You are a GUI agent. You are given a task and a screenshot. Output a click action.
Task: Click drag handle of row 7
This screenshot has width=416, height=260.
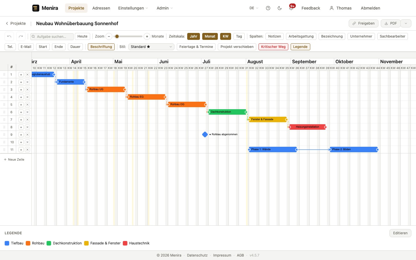[x=4, y=120]
